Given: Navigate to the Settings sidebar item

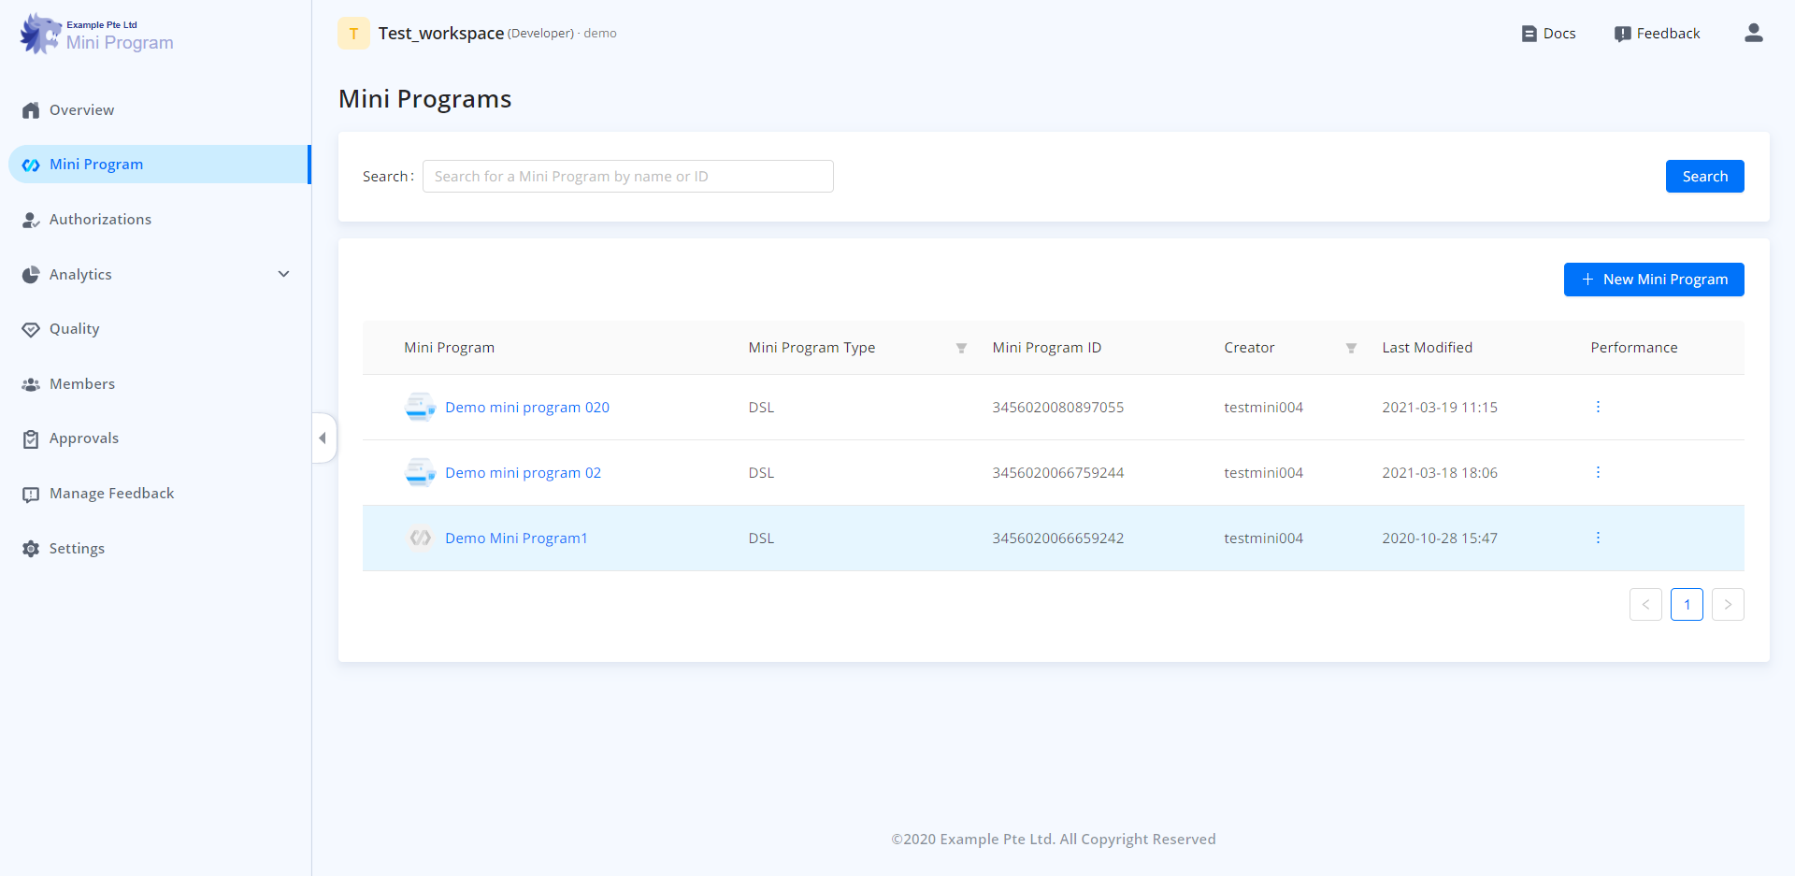Looking at the screenshot, I should coord(77,549).
